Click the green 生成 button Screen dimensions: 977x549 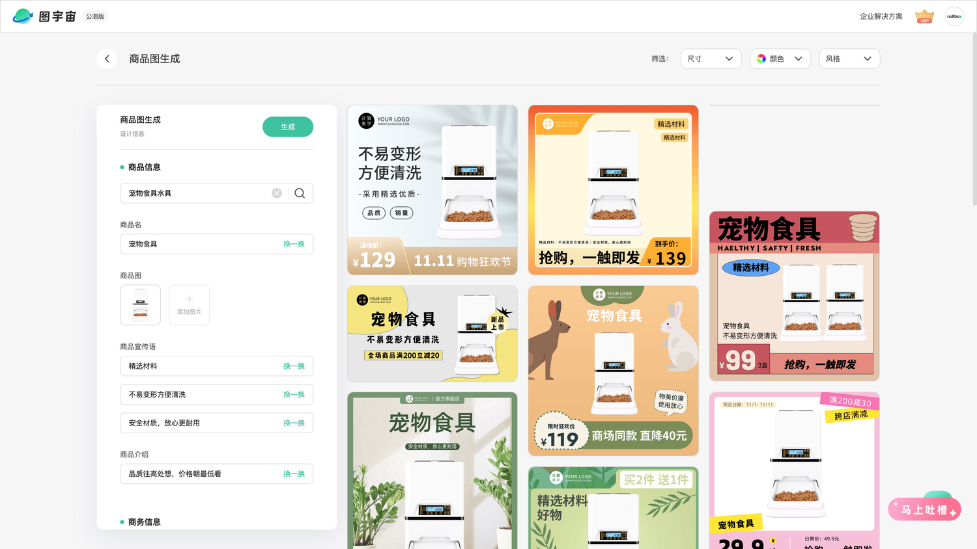(288, 127)
